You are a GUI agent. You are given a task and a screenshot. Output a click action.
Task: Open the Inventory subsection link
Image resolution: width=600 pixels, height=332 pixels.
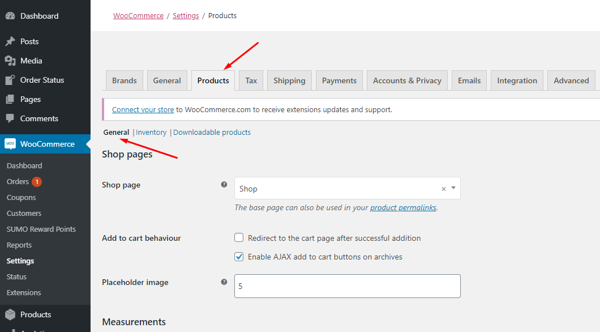coord(151,132)
